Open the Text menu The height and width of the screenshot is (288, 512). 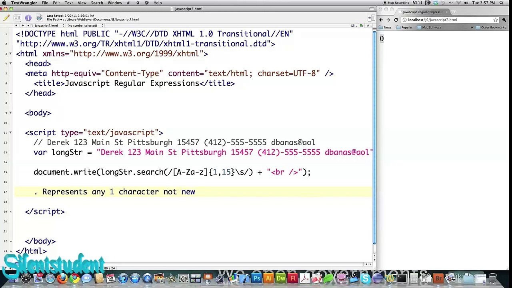(x=69, y=3)
